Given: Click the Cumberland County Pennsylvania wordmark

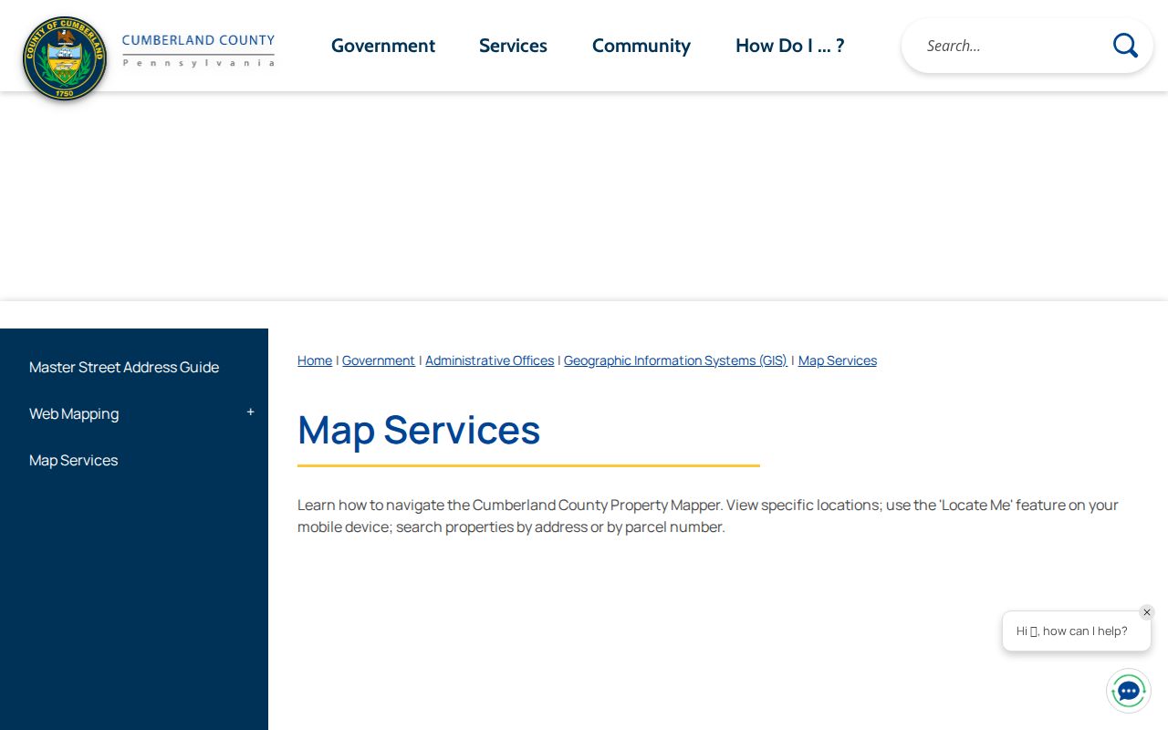Looking at the screenshot, I should click(198, 50).
